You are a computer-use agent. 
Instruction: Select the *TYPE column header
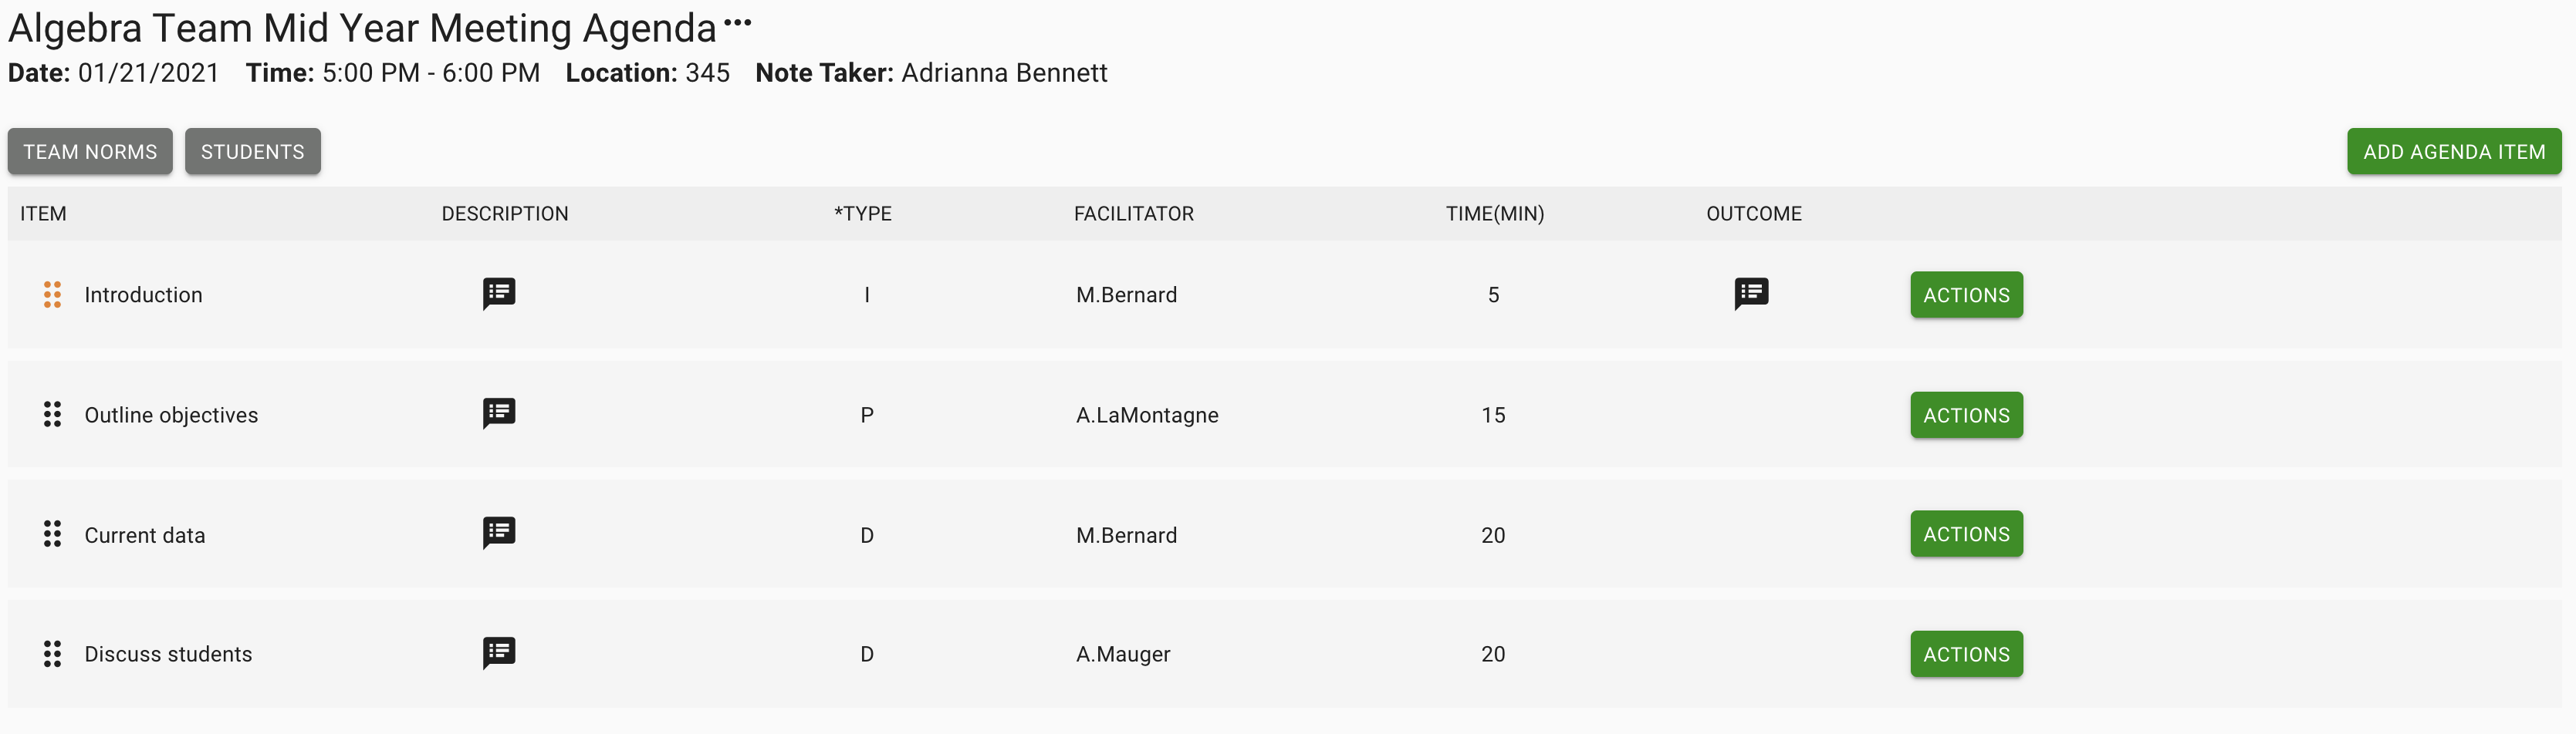(863, 214)
